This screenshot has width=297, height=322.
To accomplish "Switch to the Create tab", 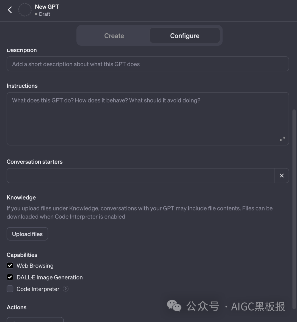I will (x=114, y=36).
